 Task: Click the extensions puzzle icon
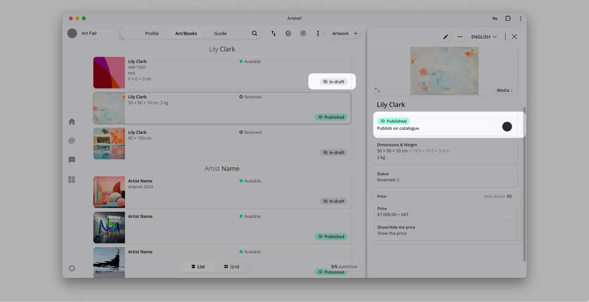[x=508, y=18]
